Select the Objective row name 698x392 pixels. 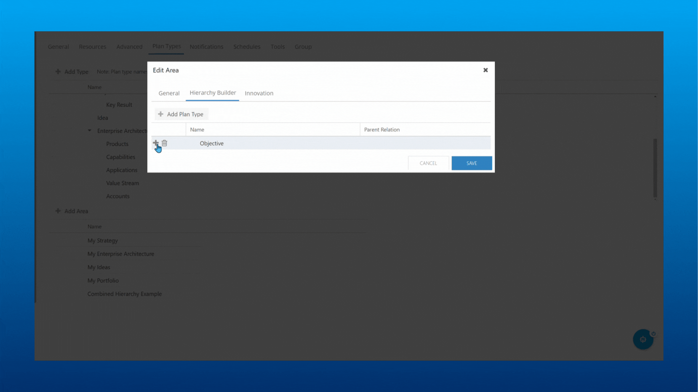[212, 143]
